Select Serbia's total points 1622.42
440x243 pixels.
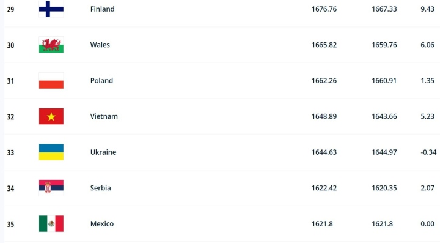coord(324,188)
